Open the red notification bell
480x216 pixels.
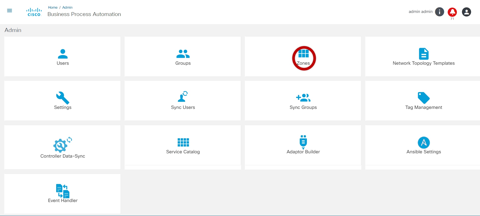click(x=452, y=12)
